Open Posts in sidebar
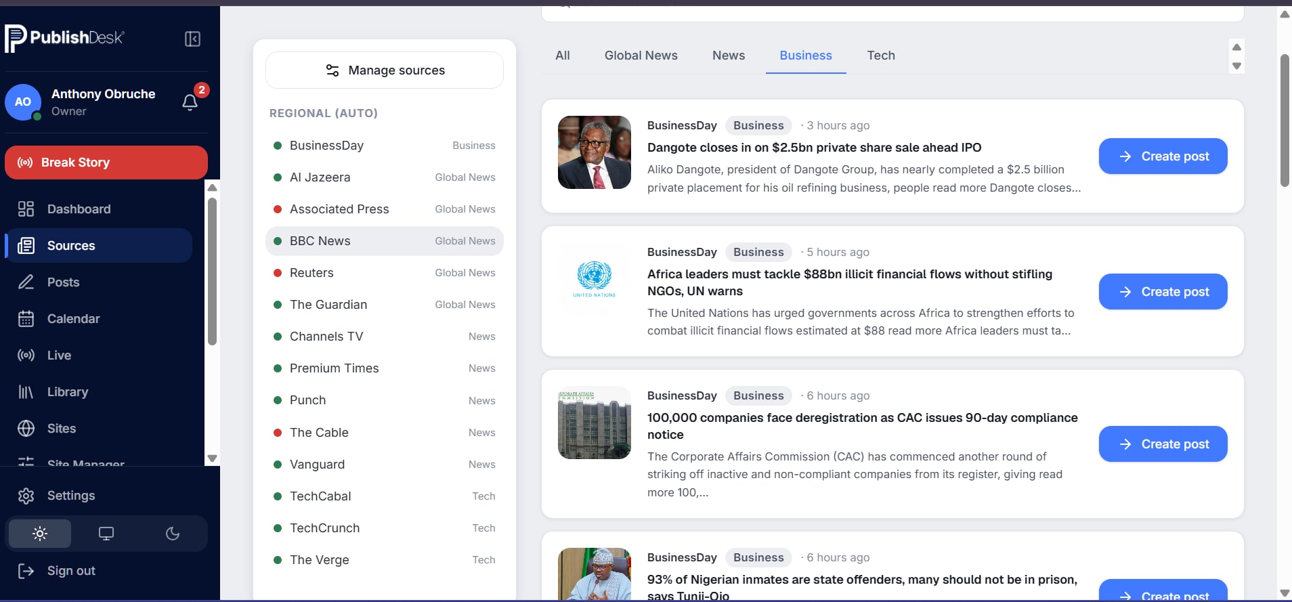Screen dimensions: 1292x602 [99, 282]
